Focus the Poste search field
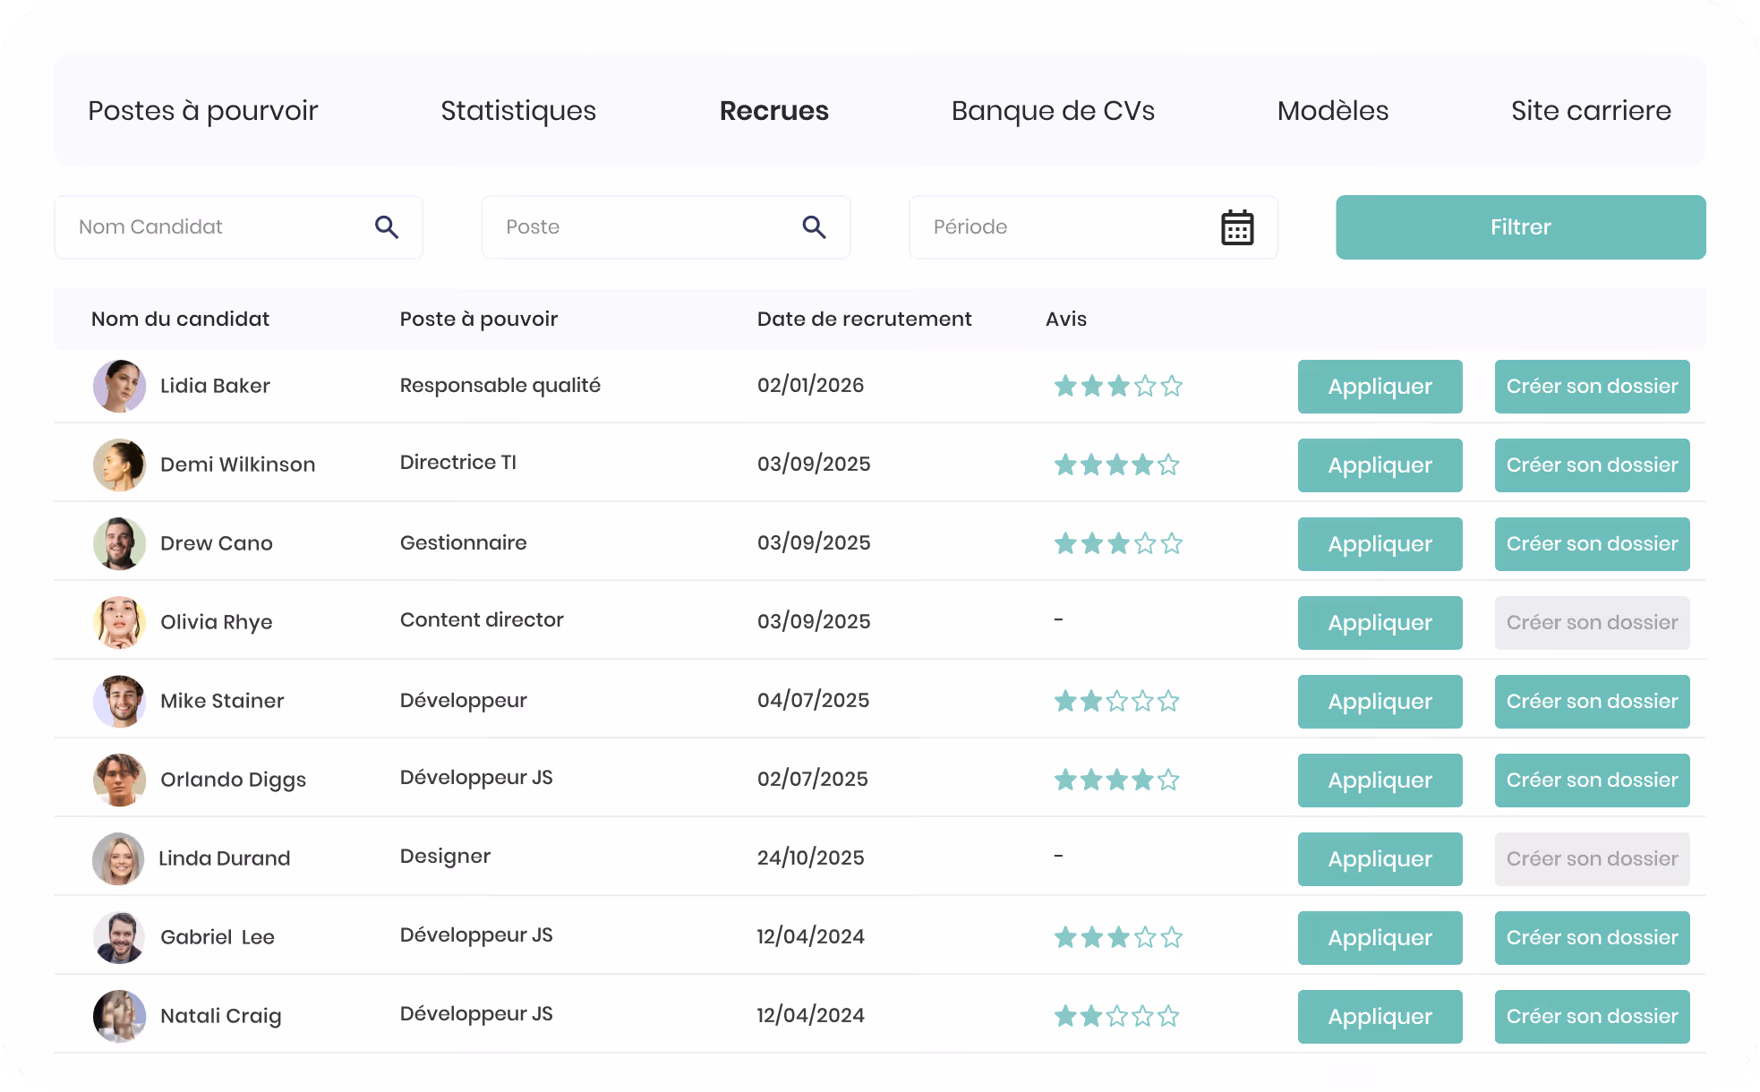Screen dimensions: 1760x1092 [x=666, y=227]
